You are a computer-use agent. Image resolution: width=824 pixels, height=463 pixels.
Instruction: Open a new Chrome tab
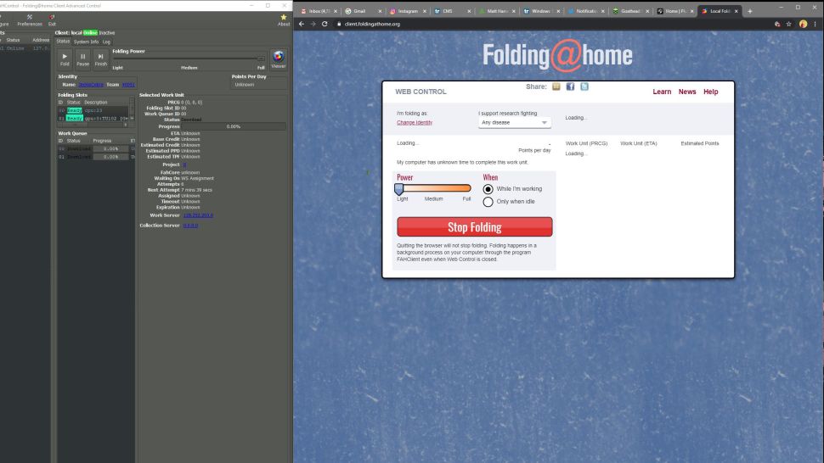coord(750,11)
